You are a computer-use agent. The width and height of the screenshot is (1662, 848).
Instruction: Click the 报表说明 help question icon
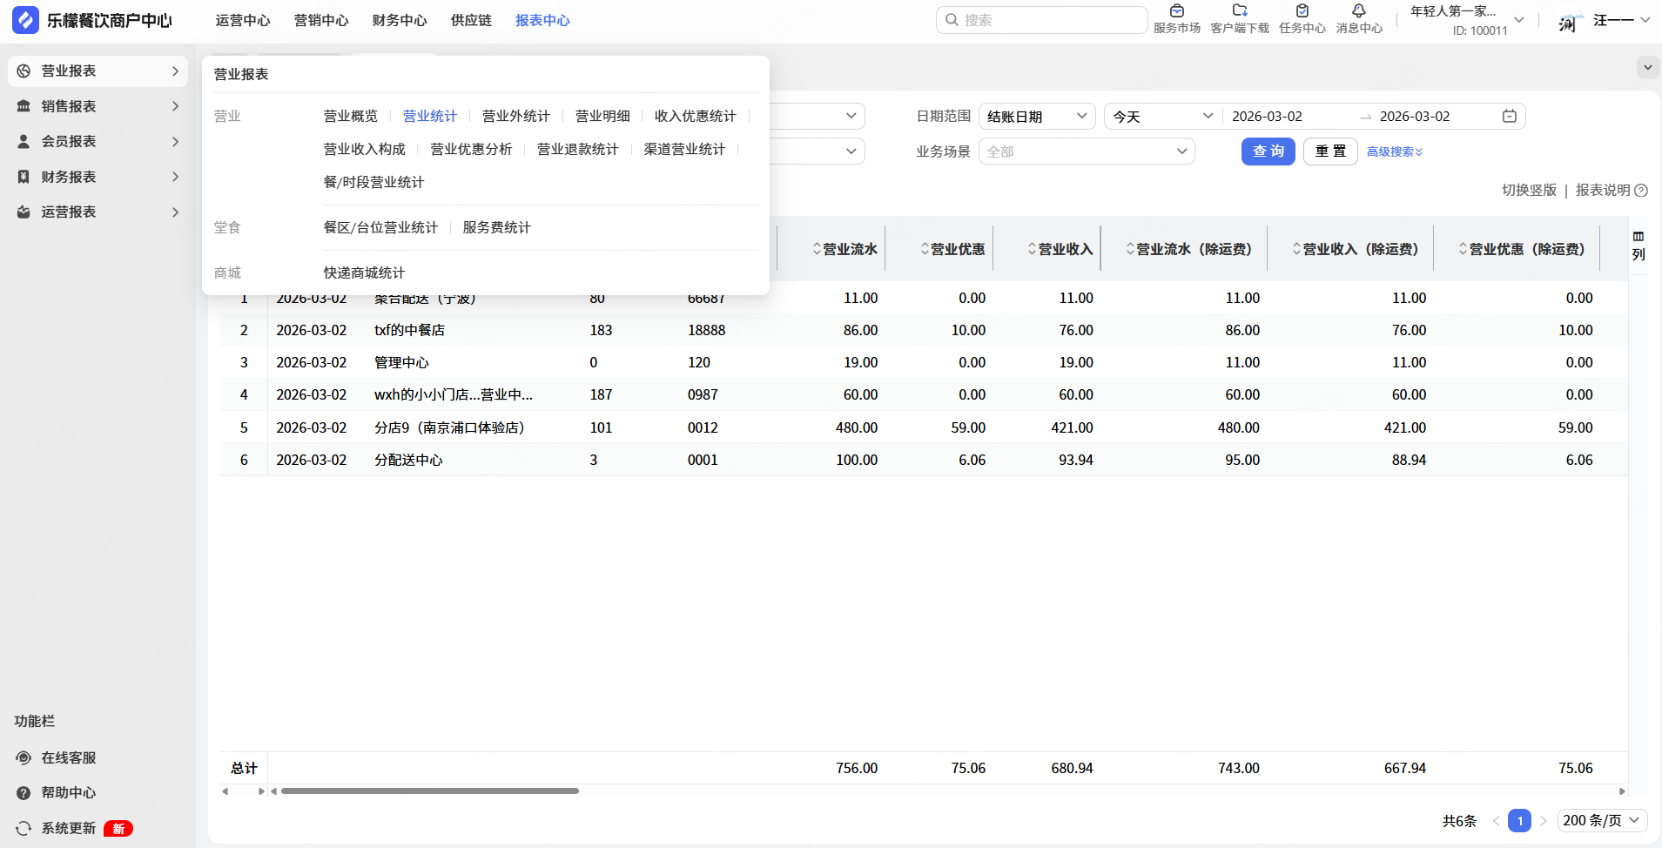pyautogui.click(x=1641, y=191)
